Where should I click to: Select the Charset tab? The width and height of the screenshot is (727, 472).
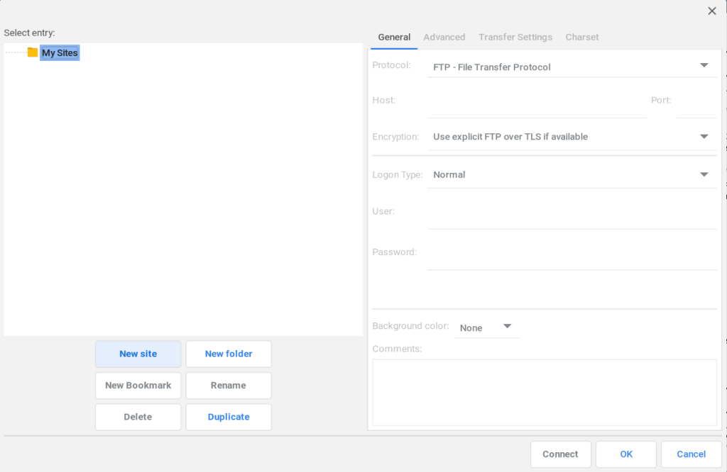[x=582, y=37]
